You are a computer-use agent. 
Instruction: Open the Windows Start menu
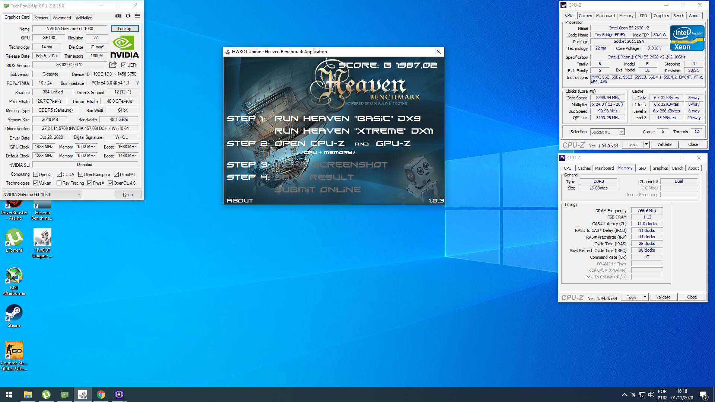click(9, 395)
